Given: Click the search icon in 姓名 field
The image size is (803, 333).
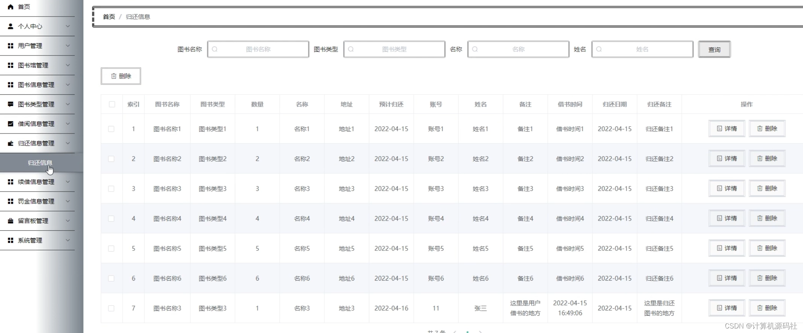Looking at the screenshot, I should 599,49.
